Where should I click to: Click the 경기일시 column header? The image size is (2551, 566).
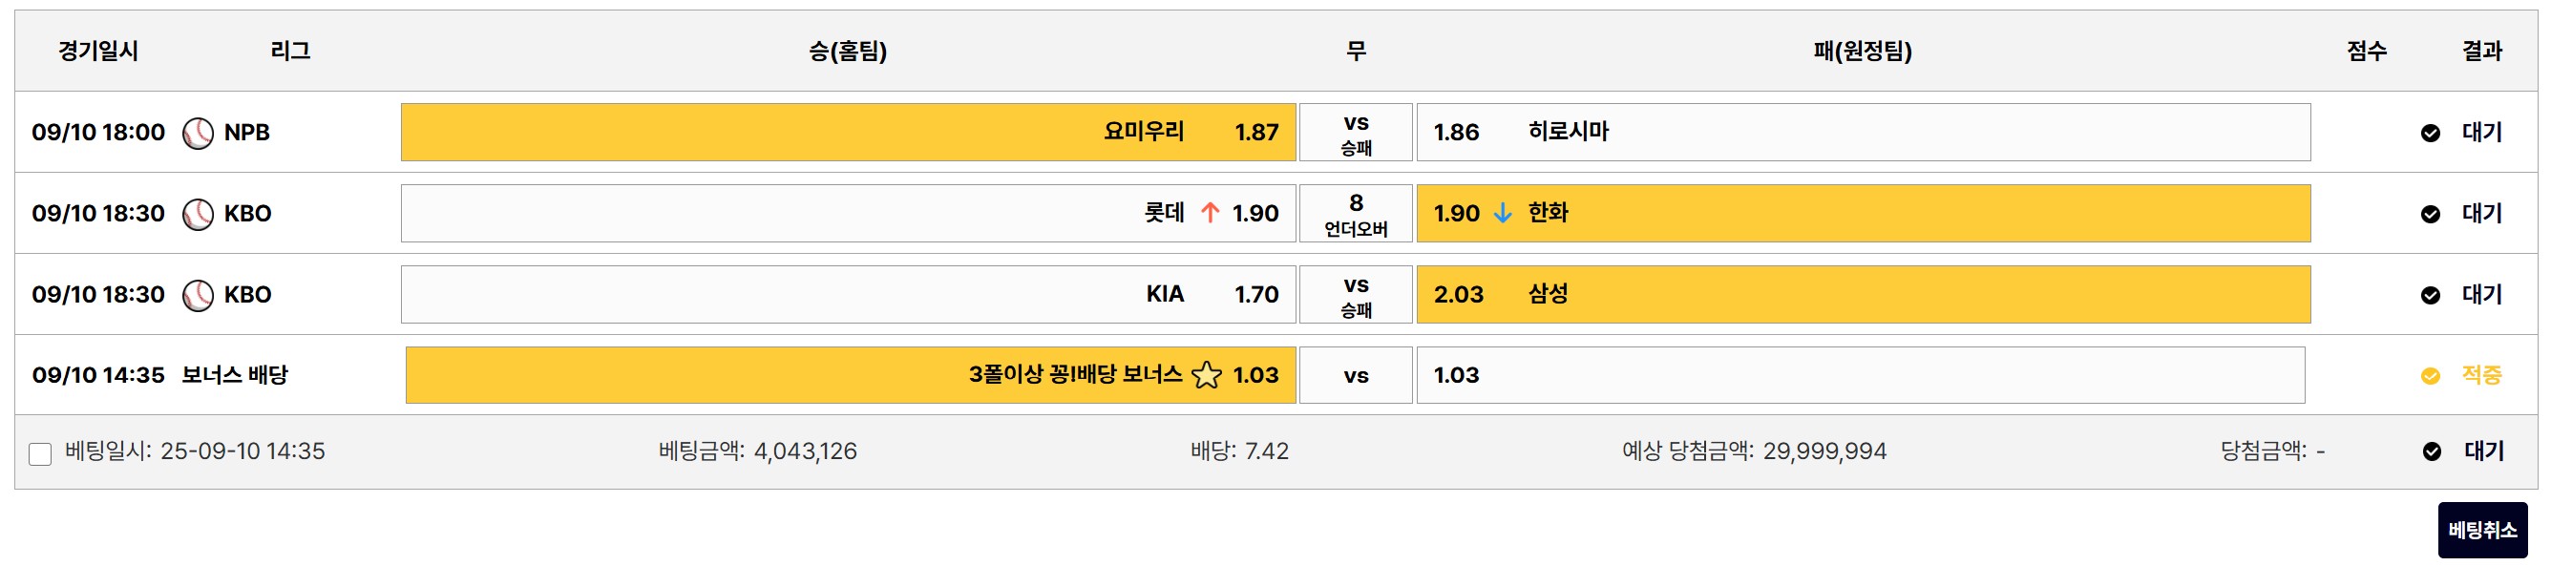pos(98,51)
